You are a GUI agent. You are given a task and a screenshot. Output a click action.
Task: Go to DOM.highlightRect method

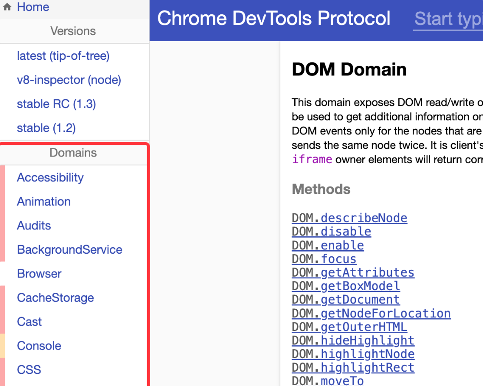(x=353, y=367)
